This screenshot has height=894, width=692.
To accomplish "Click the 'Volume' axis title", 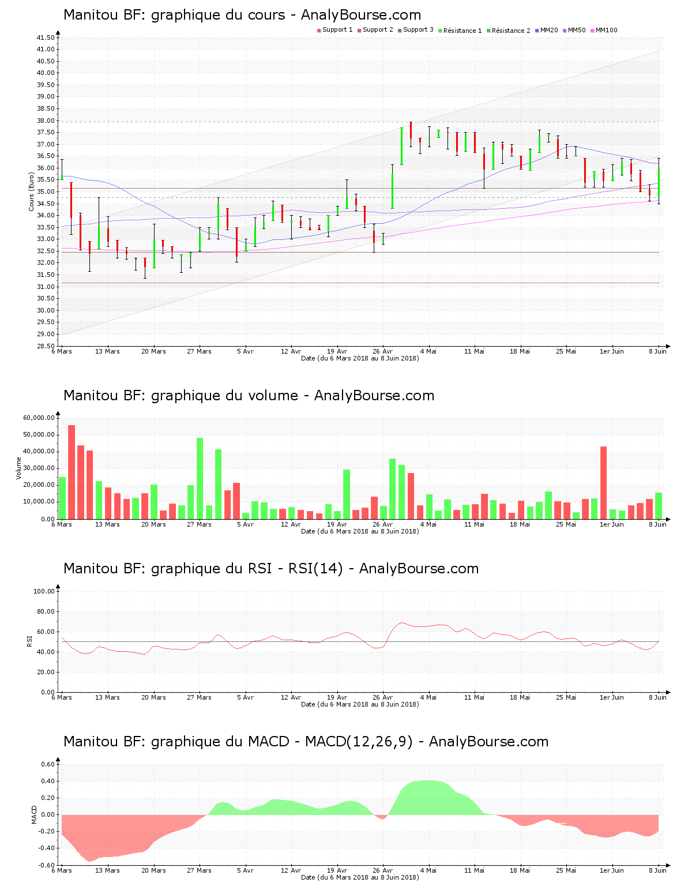I will click(x=19, y=468).
